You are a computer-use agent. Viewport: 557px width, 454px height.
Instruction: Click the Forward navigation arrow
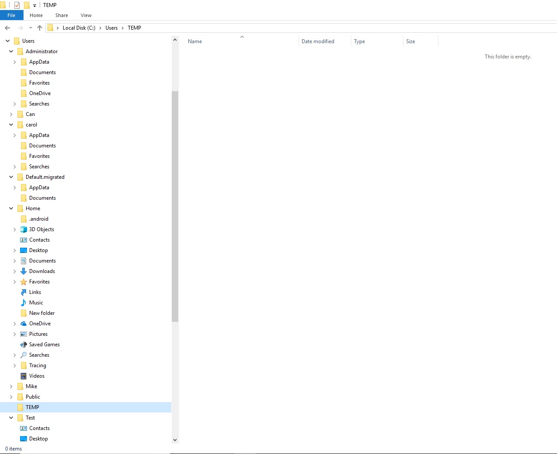click(x=20, y=28)
